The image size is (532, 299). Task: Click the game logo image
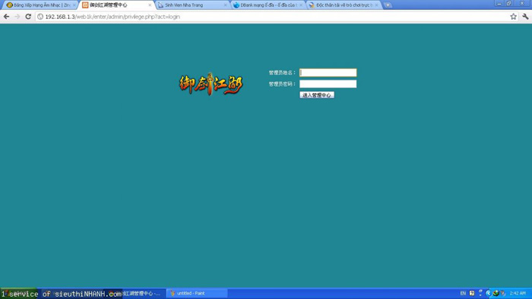(x=211, y=84)
